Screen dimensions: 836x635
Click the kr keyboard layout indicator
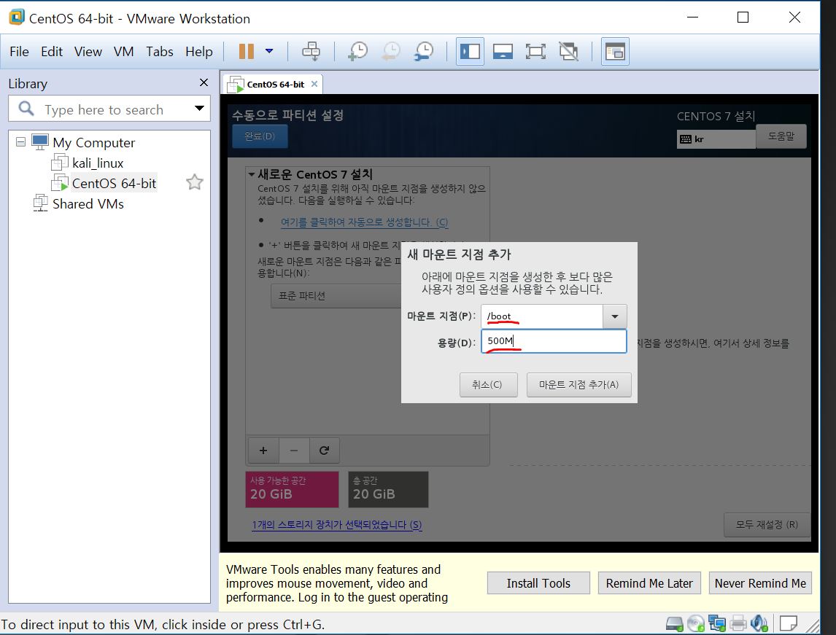[716, 139]
